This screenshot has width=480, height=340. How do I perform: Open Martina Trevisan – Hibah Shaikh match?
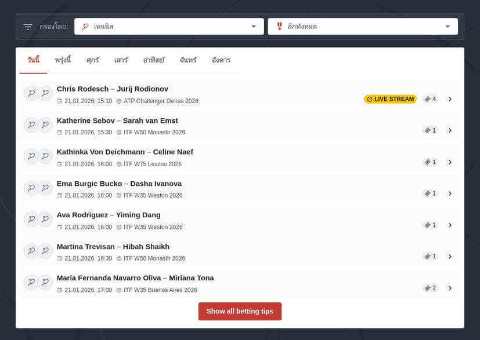113,247
